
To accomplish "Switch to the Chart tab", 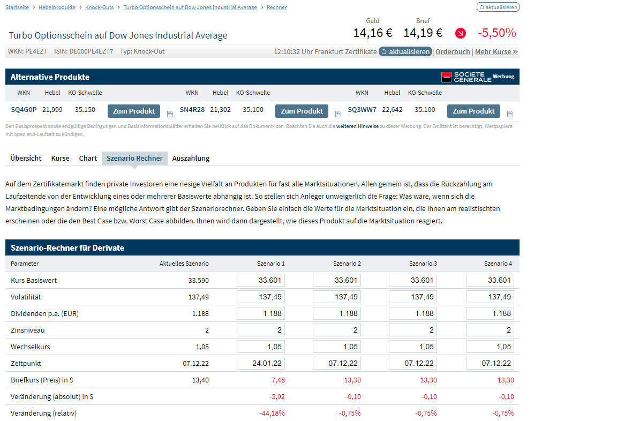I will pyautogui.click(x=88, y=158).
